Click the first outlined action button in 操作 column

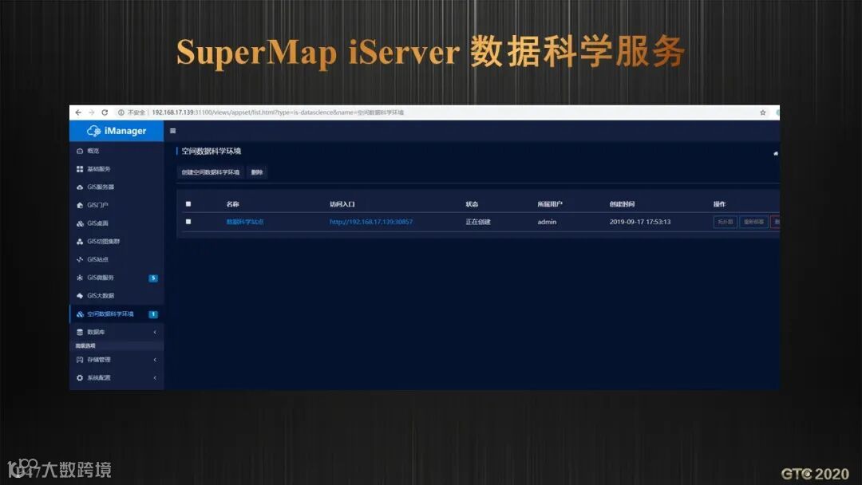725,222
